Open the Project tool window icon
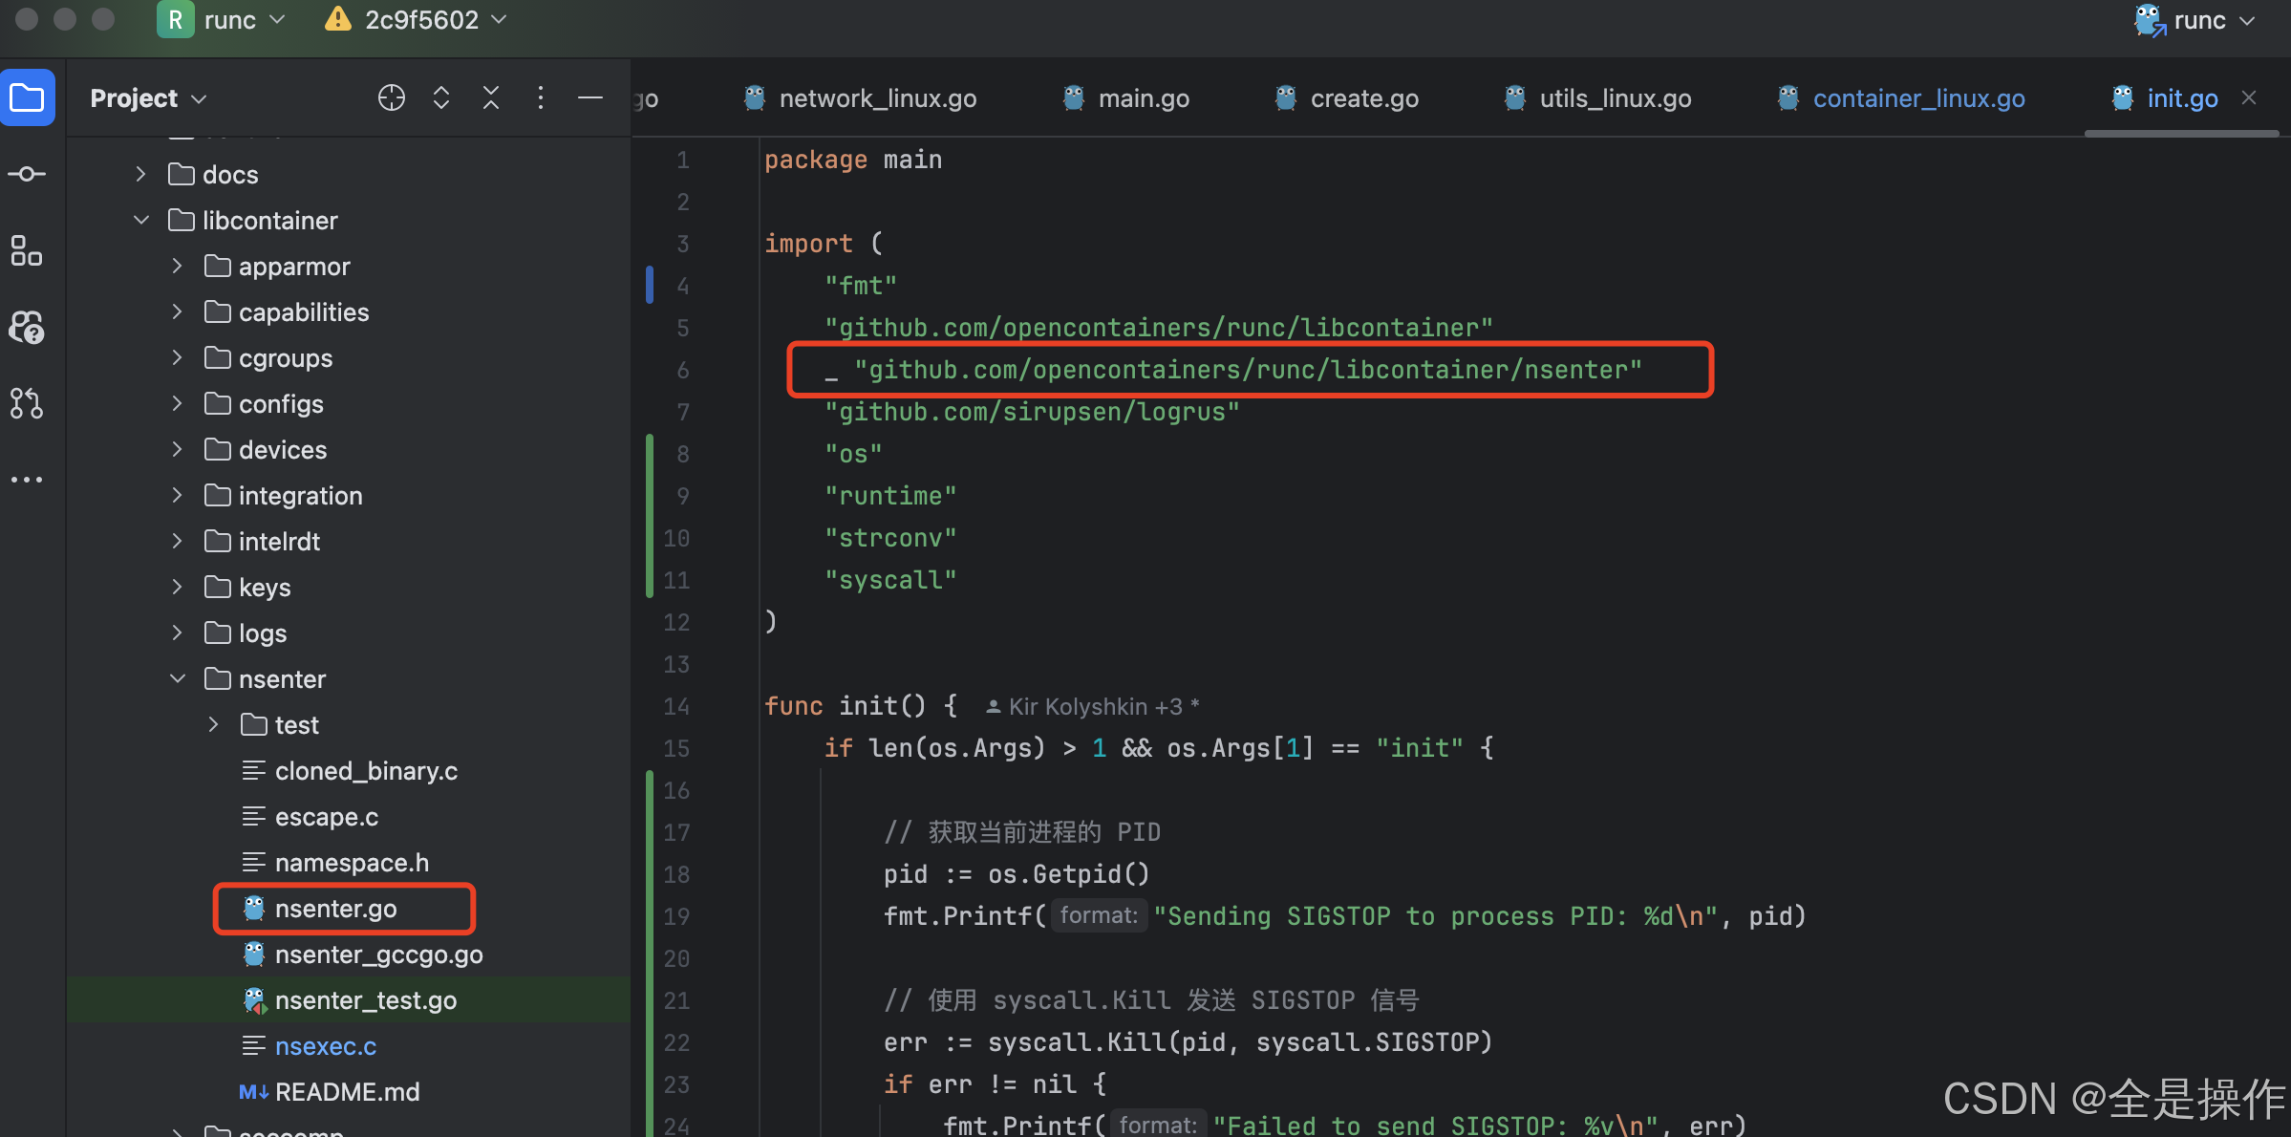The width and height of the screenshot is (2291, 1137). (28, 97)
